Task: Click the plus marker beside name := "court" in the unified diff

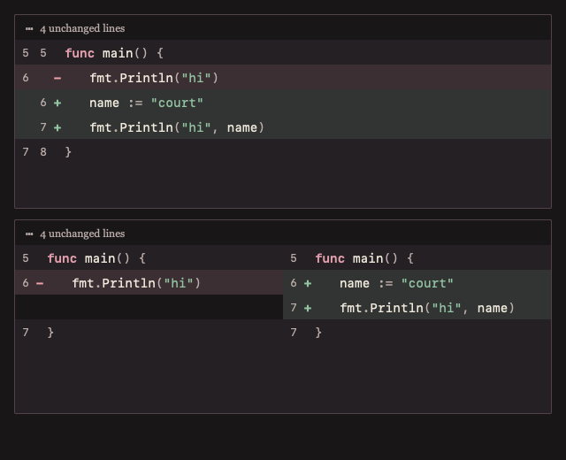Action: click(57, 103)
